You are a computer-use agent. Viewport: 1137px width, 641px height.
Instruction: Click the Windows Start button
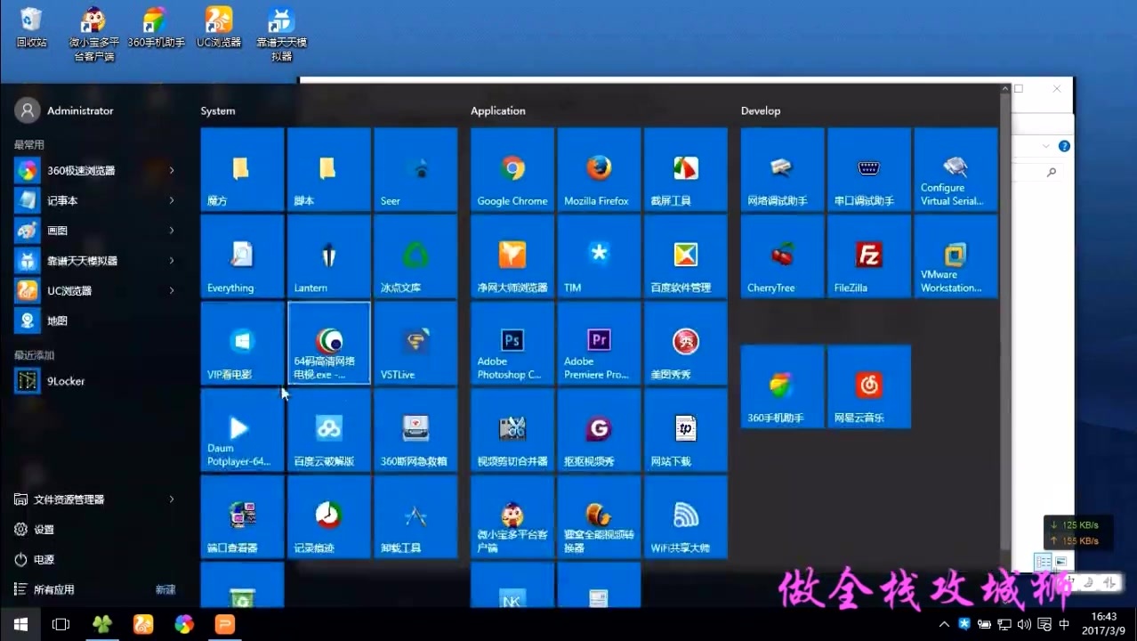click(x=20, y=624)
